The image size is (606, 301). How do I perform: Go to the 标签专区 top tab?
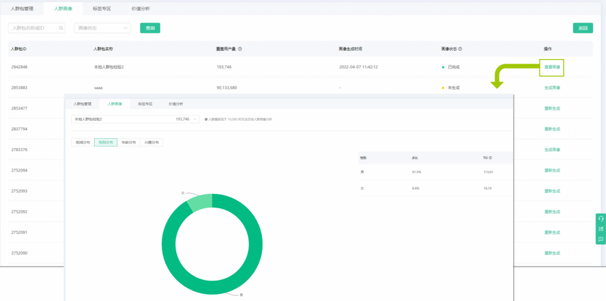tap(101, 9)
